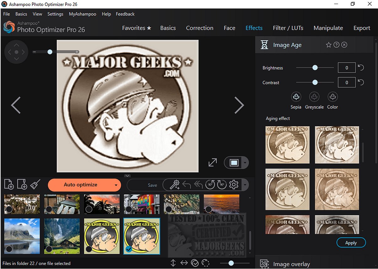Viewport: 378px width, 269px height.
Task: Click the Save button
Action: coord(152,185)
